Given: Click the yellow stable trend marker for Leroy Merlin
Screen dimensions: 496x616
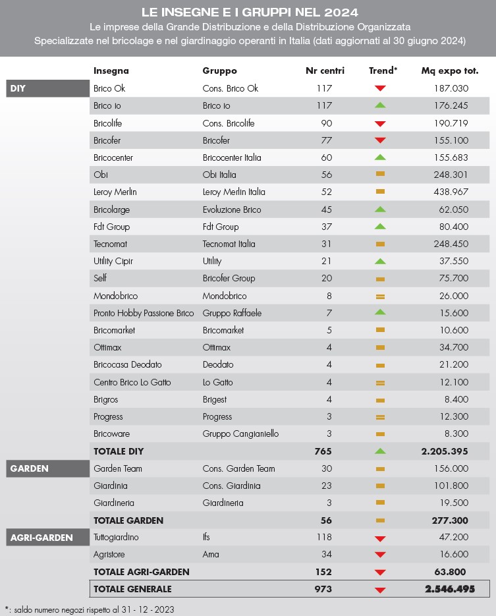Looking at the screenshot, I should (x=380, y=192).
